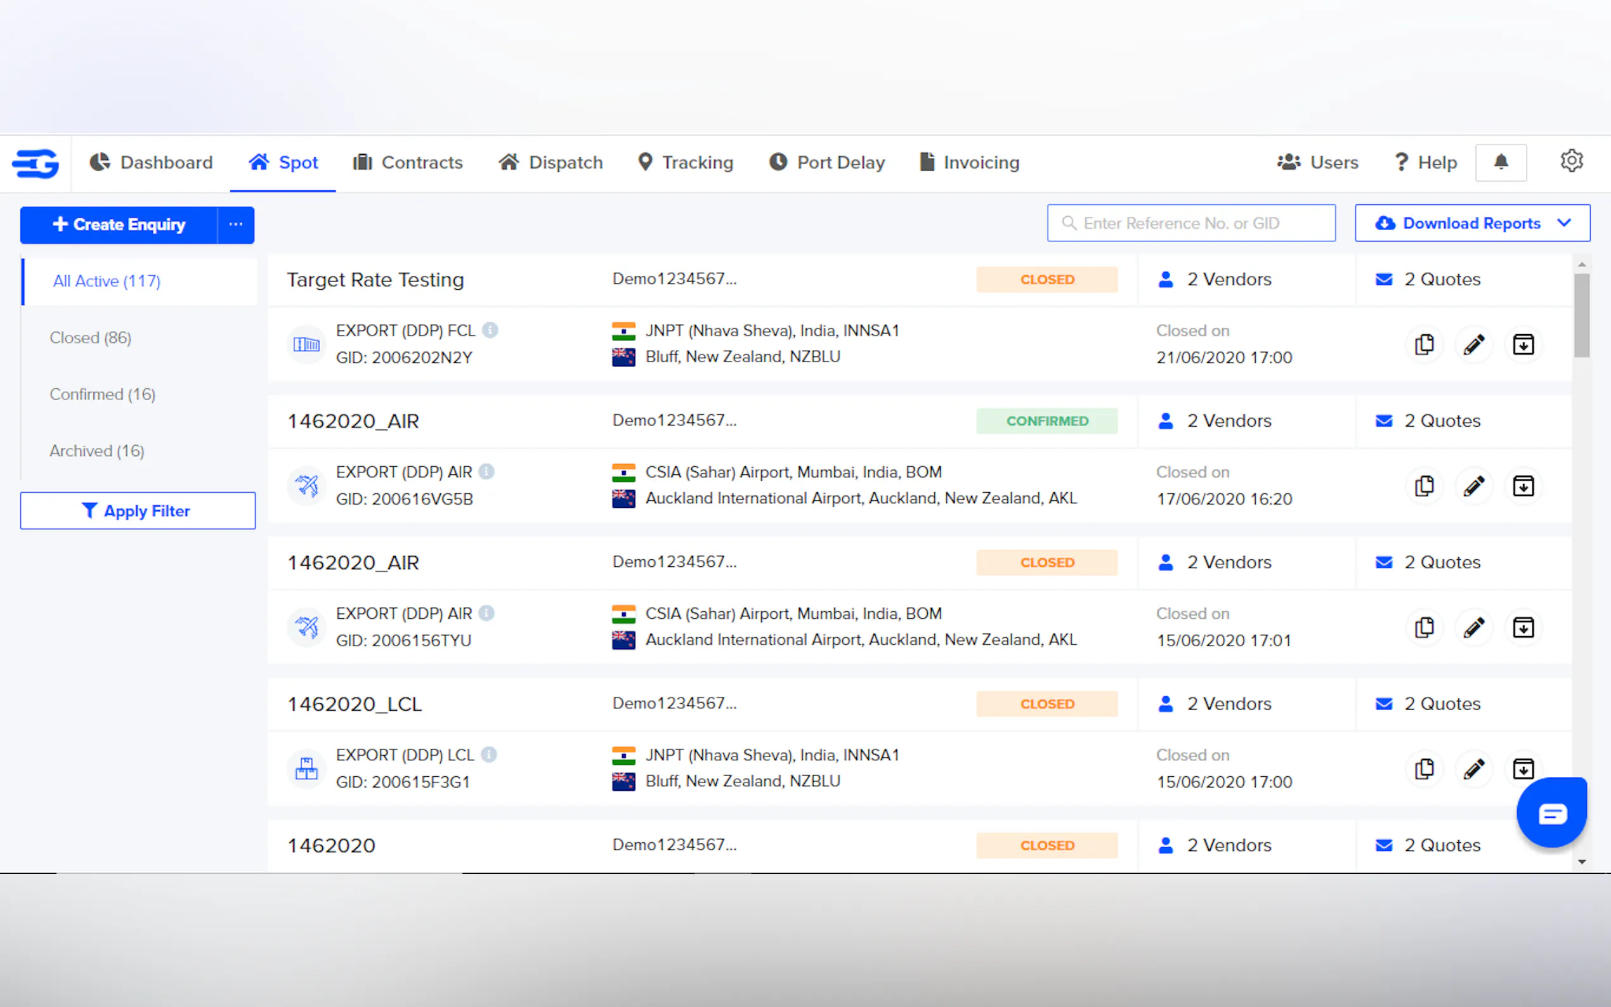View 2 Quotes for Target Rate Testing
1611x1007 pixels.
[x=1428, y=279]
